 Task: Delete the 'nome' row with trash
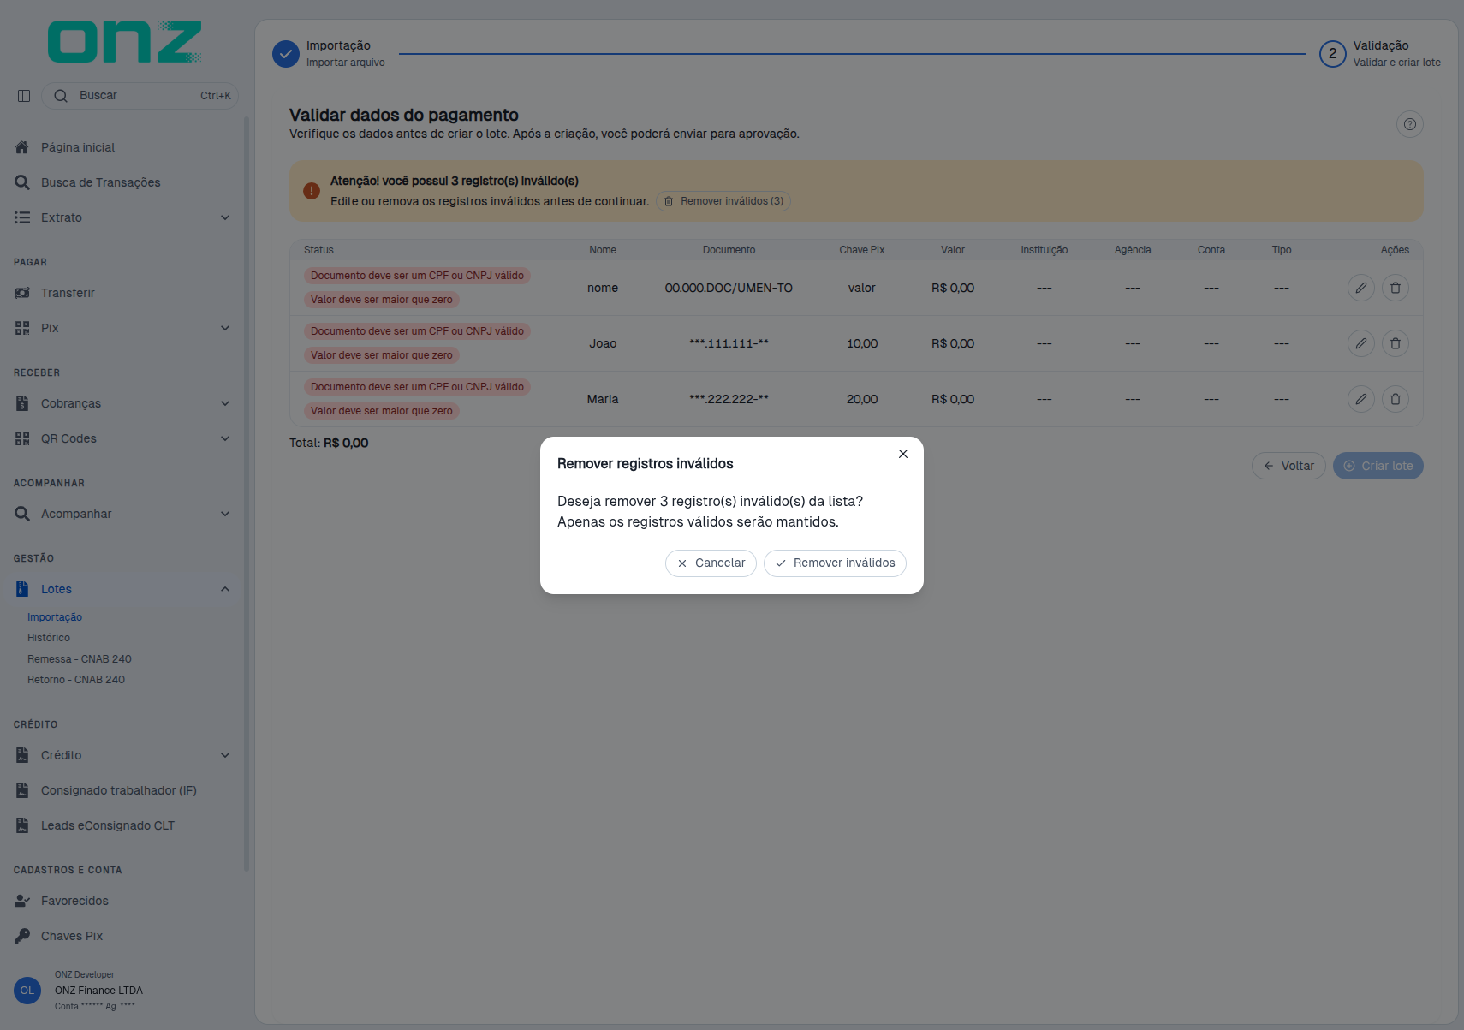(x=1396, y=288)
